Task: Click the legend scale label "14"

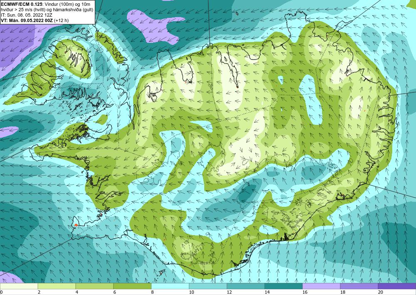Action: point(267,293)
